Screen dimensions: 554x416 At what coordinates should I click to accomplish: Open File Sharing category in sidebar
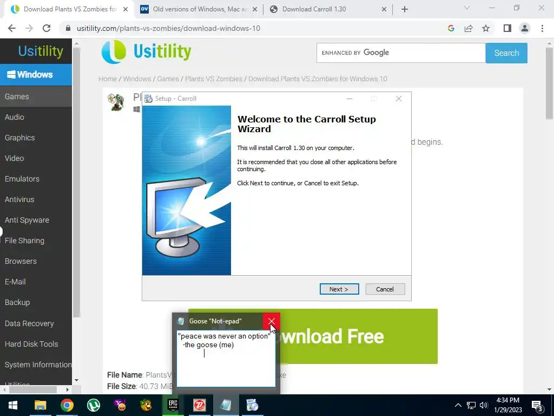[36, 240]
